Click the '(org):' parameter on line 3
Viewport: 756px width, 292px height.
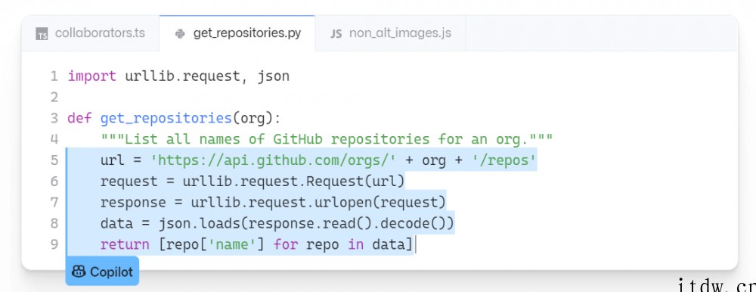point(256,119)
